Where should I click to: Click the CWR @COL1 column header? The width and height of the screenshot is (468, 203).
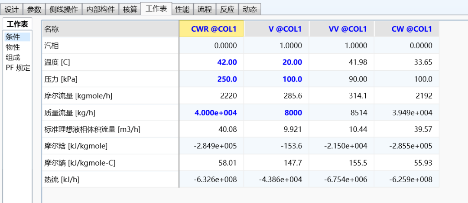coord(211,29)
